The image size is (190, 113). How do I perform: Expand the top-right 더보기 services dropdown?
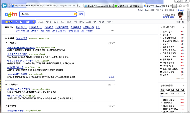point(172,10)
